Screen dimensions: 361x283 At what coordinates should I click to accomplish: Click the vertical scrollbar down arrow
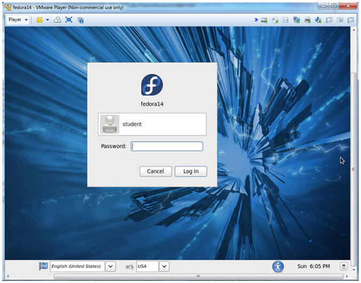[x=354, y=270]
